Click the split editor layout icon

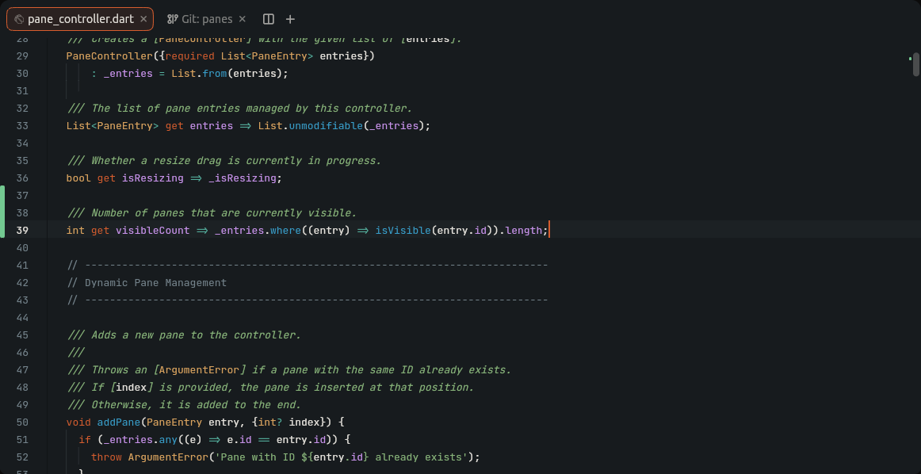(269, 19)
